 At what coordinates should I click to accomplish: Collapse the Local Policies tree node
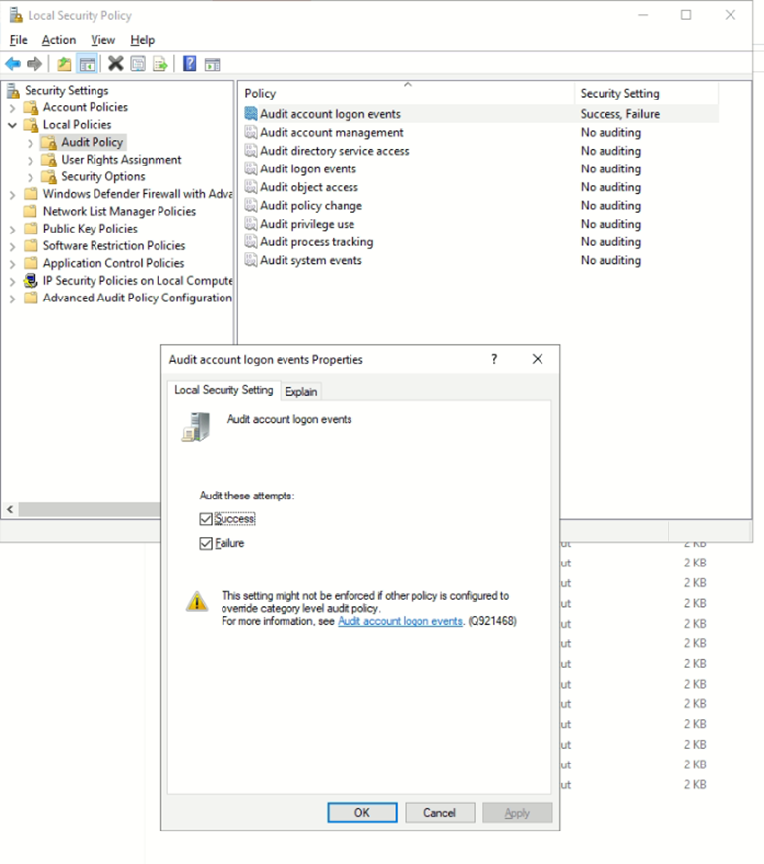click(x=12, y=125)
